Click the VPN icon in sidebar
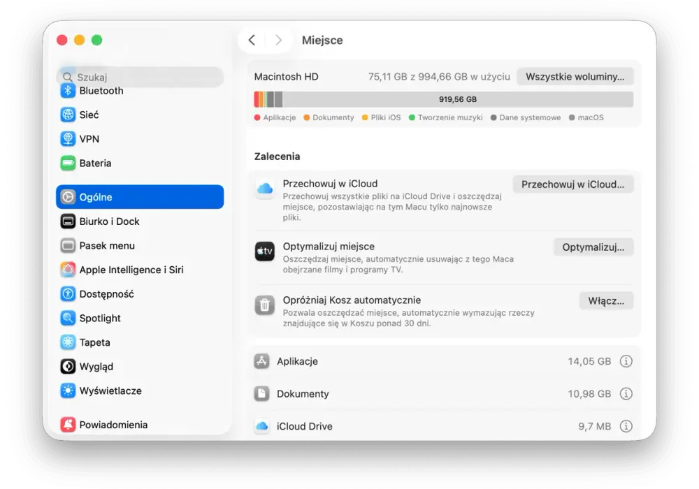 pyautogui.click(x=68, y=139)
